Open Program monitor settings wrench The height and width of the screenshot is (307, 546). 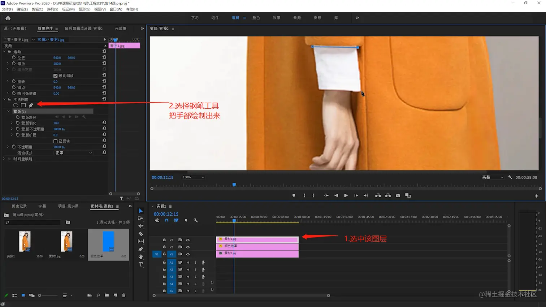510,177
